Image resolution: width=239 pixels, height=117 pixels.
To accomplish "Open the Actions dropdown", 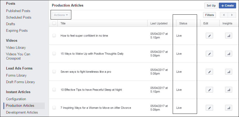I will [61, 15].
